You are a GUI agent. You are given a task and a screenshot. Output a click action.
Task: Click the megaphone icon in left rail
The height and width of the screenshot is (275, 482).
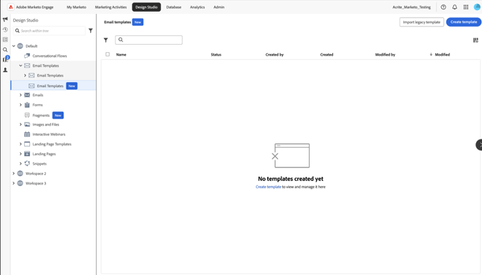click(x=5, y=19)
